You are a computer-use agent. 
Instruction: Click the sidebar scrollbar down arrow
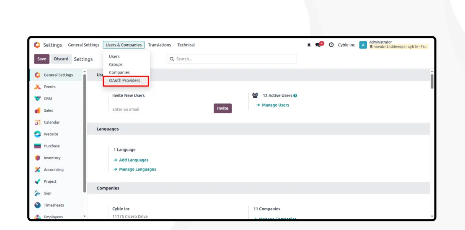pos(85,216)
